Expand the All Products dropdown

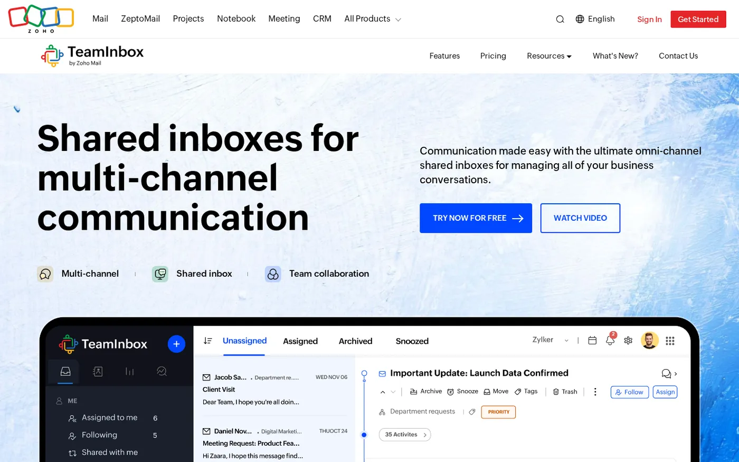tap(373, 19)
